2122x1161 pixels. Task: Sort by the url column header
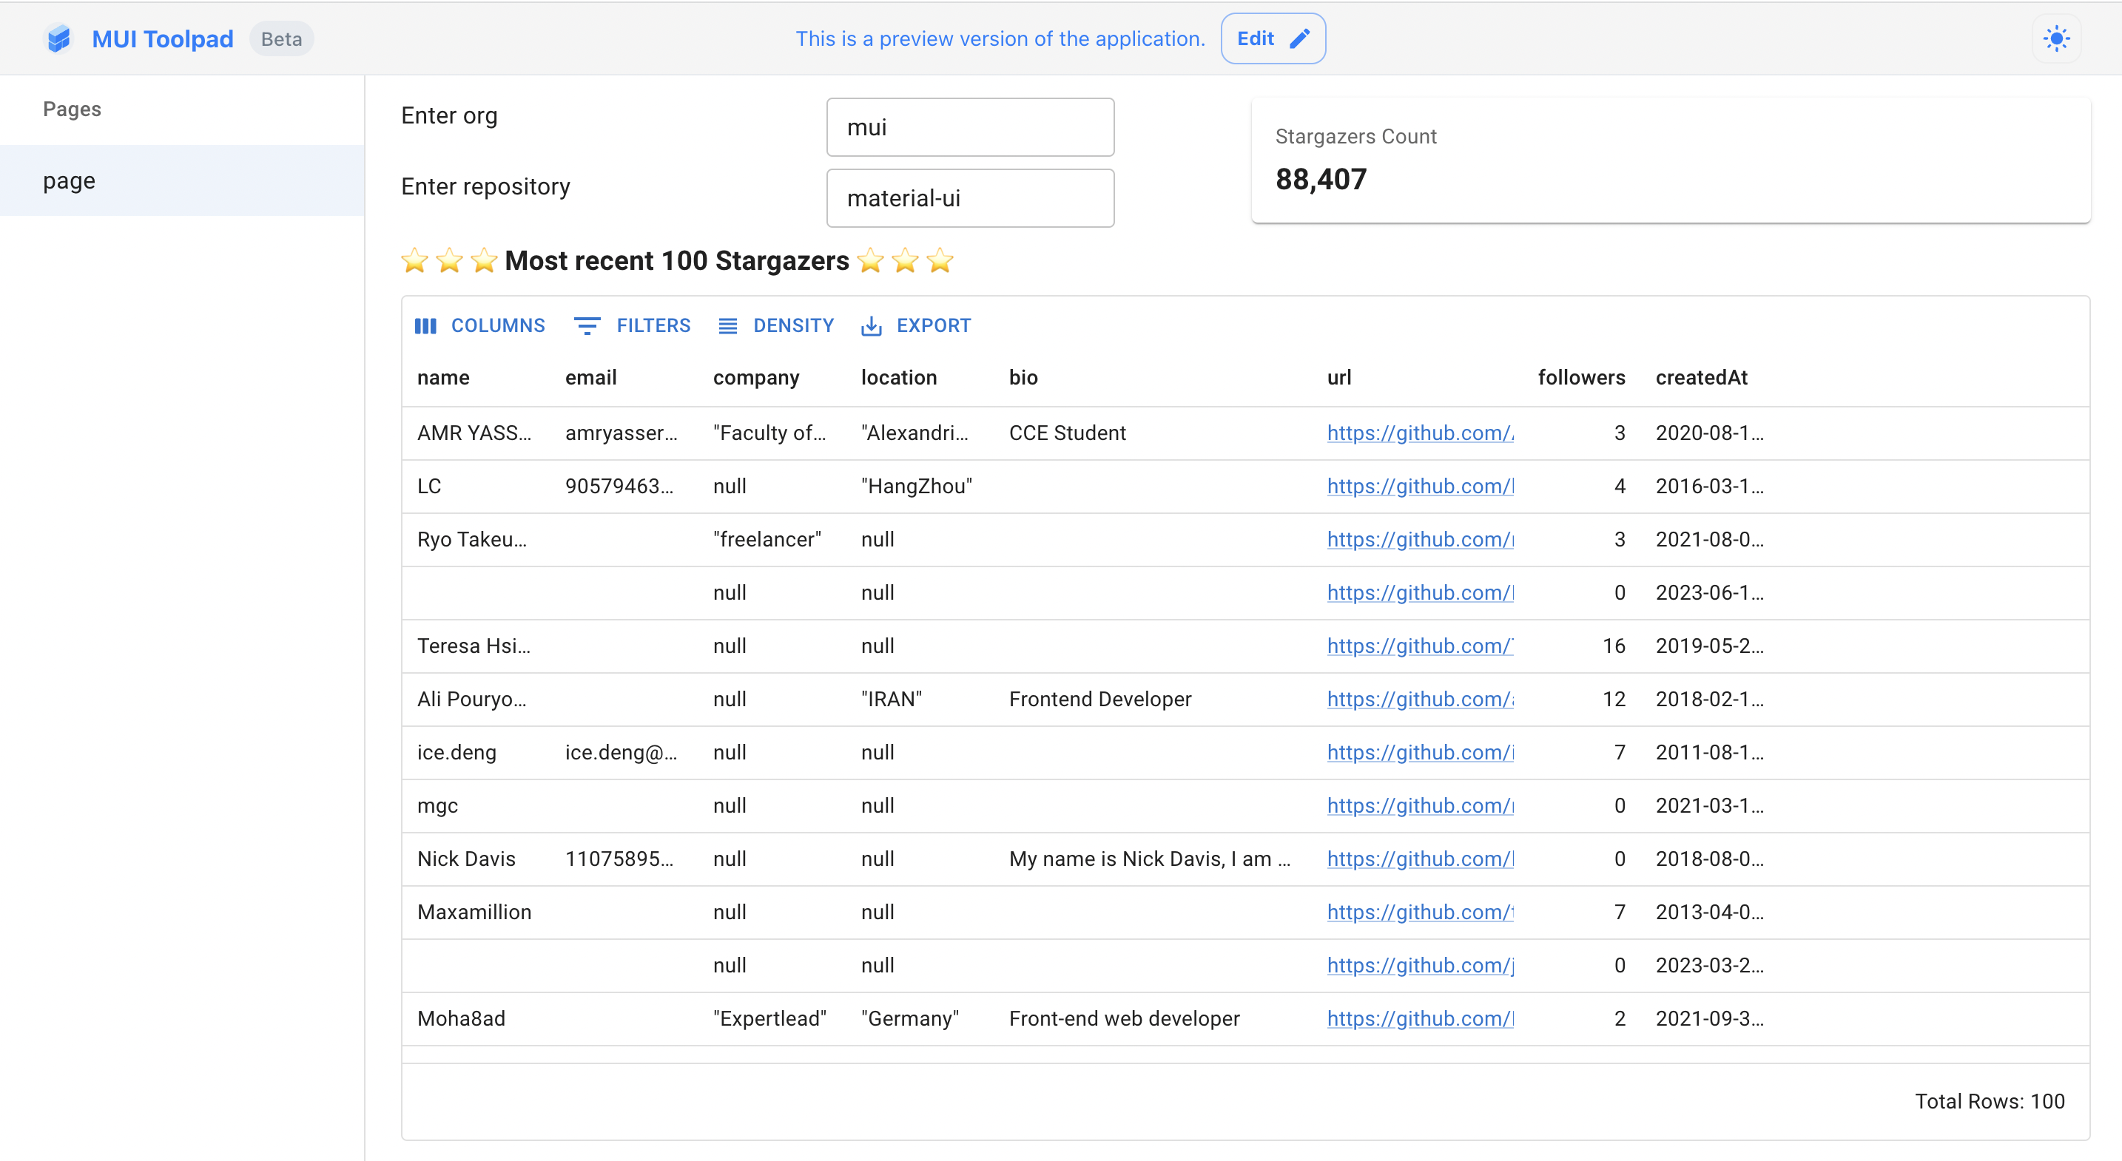coord(1338,378)
